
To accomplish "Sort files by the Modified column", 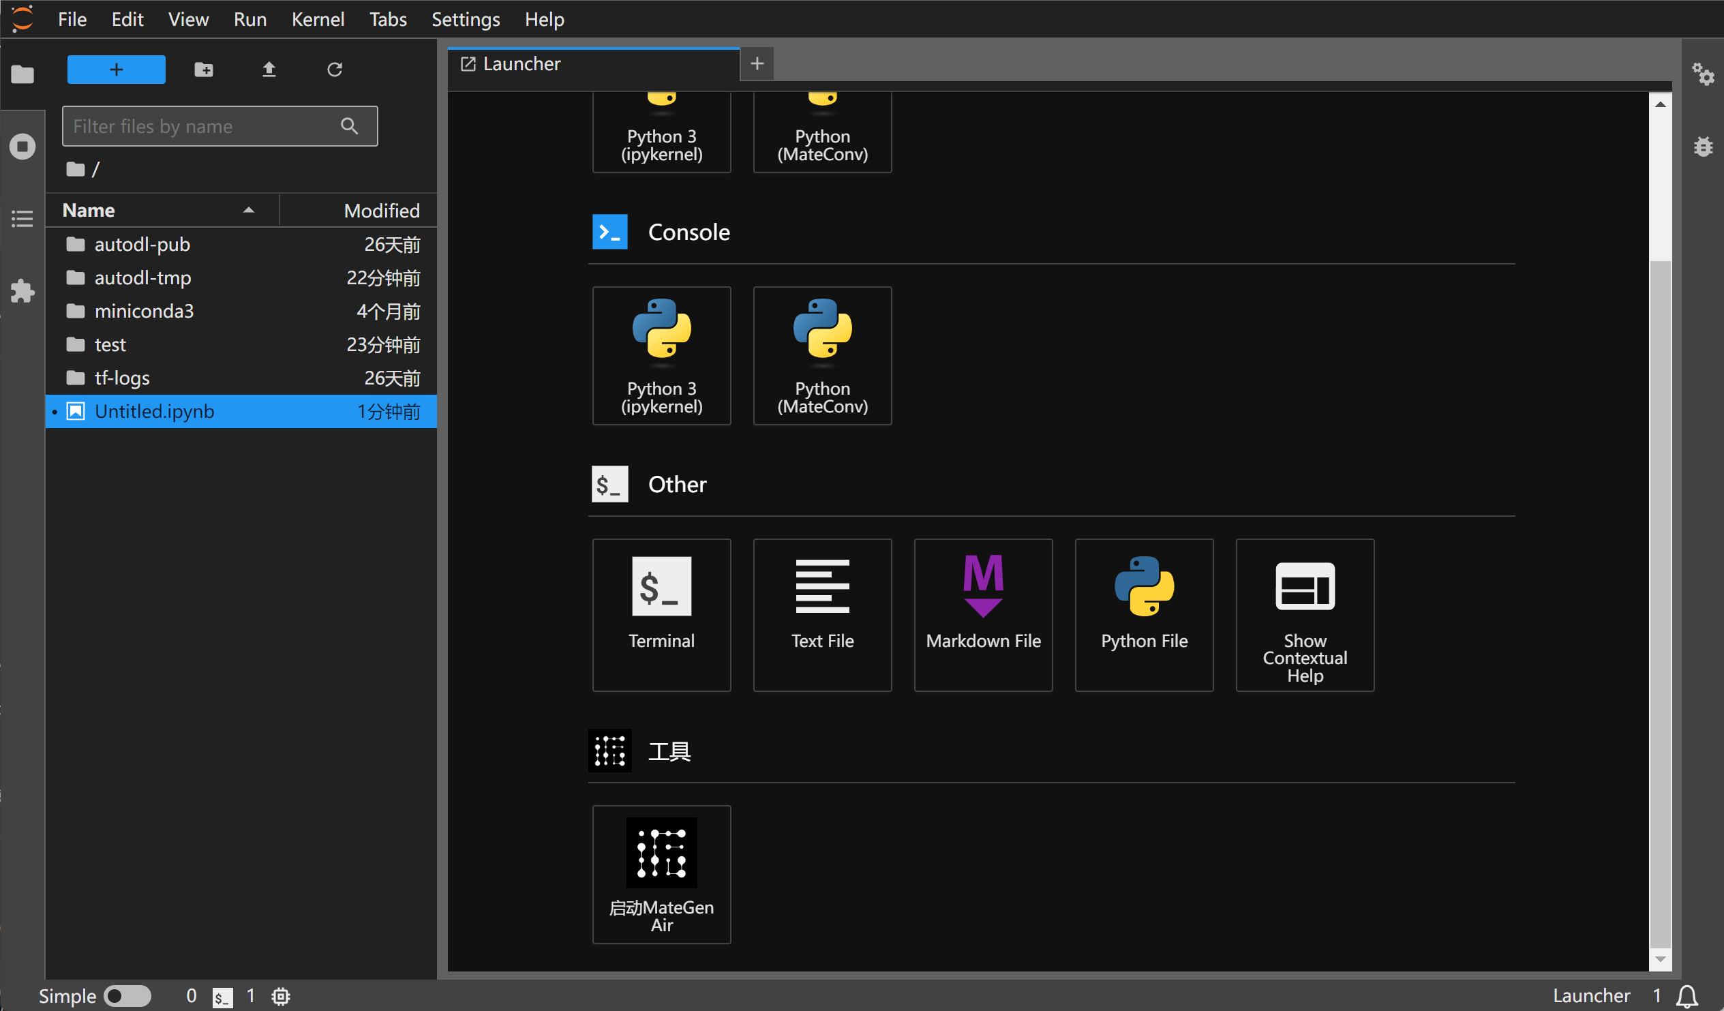I will click(382, 210).
